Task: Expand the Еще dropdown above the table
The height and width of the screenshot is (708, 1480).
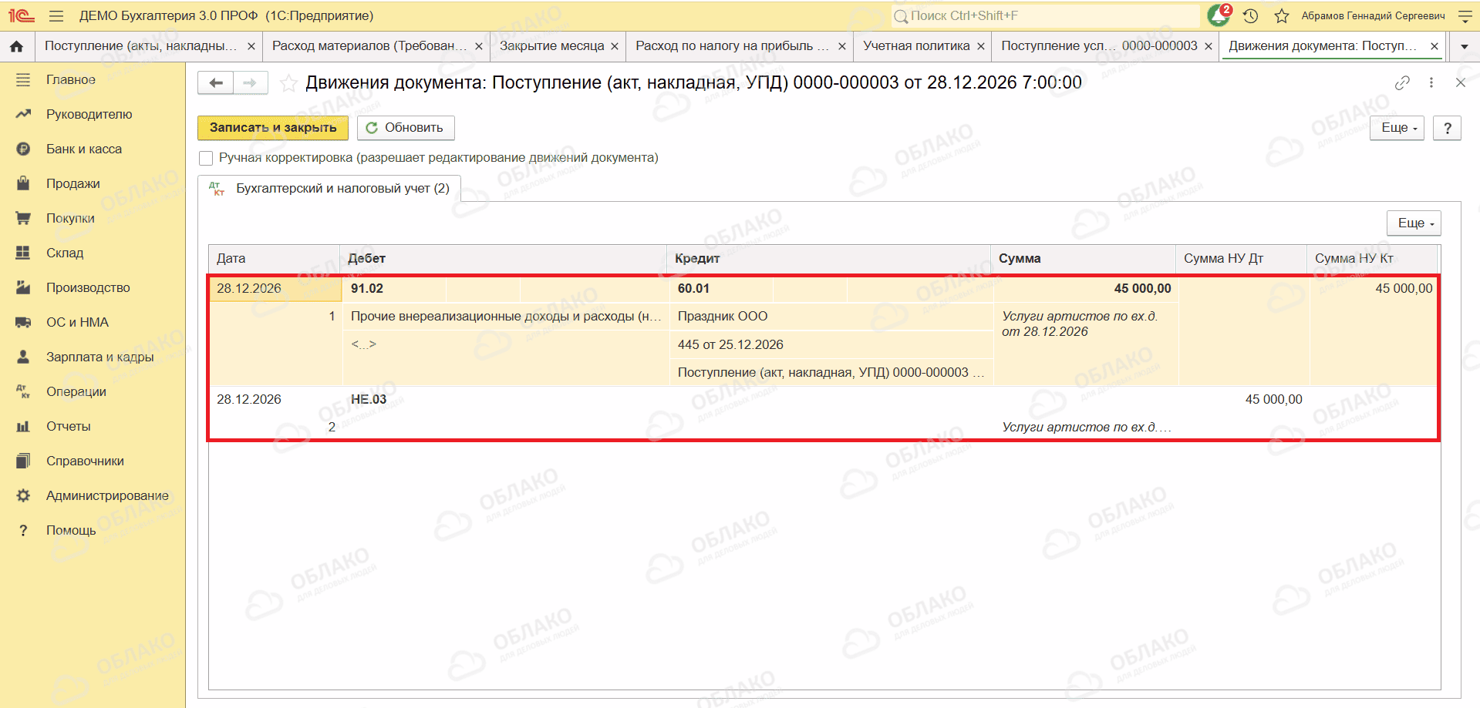Action: pos(1414,223)
